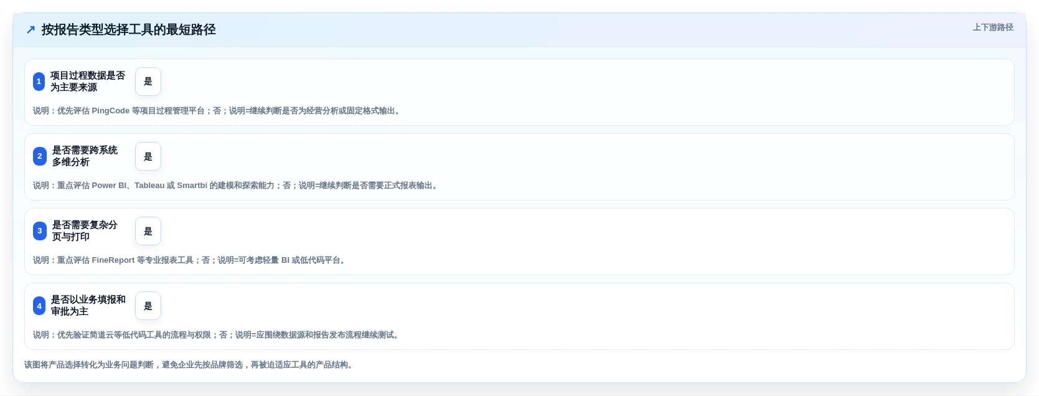The height and width of the screenshot is (396, 1039).
Task: Click the '上下游路径' label in the header
Action: point(993,27)
